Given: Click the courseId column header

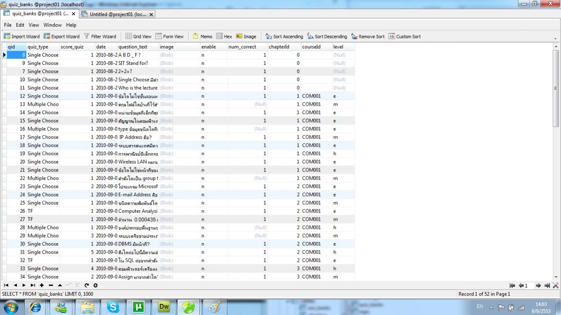Looking at the screenshot, I should pos(317,47).
